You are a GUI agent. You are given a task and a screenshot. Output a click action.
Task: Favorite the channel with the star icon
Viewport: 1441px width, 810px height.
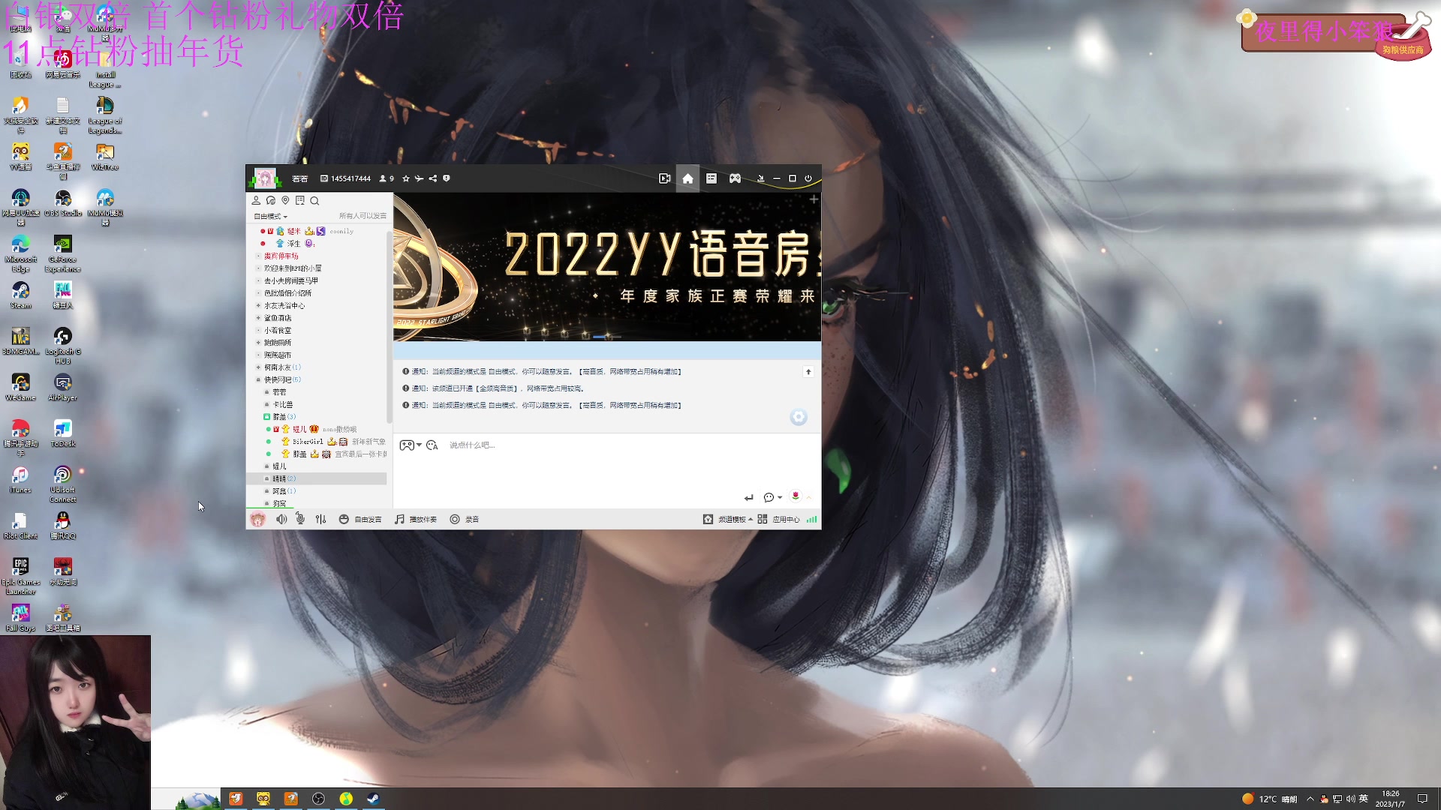[406, 178]
